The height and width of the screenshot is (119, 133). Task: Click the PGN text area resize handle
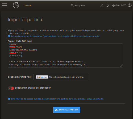121,66
